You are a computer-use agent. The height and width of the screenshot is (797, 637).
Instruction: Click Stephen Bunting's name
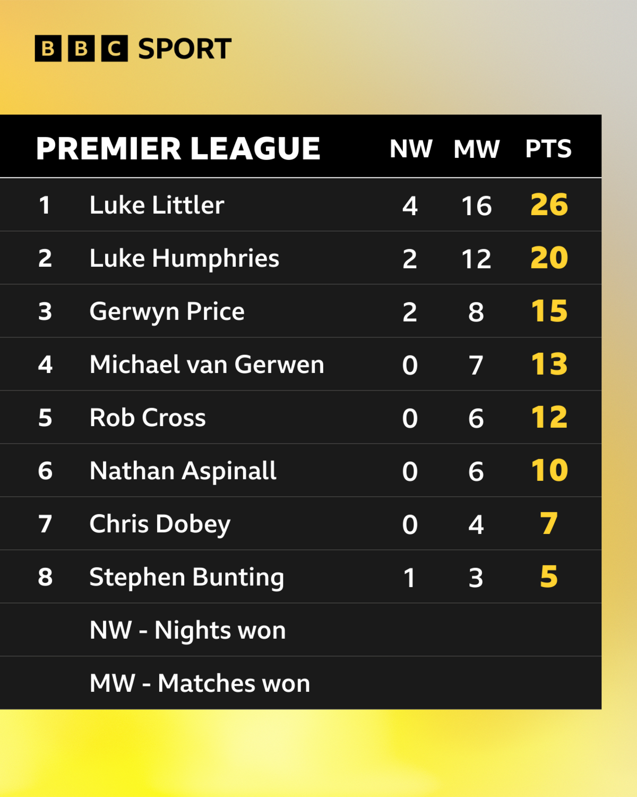point(186,578)
